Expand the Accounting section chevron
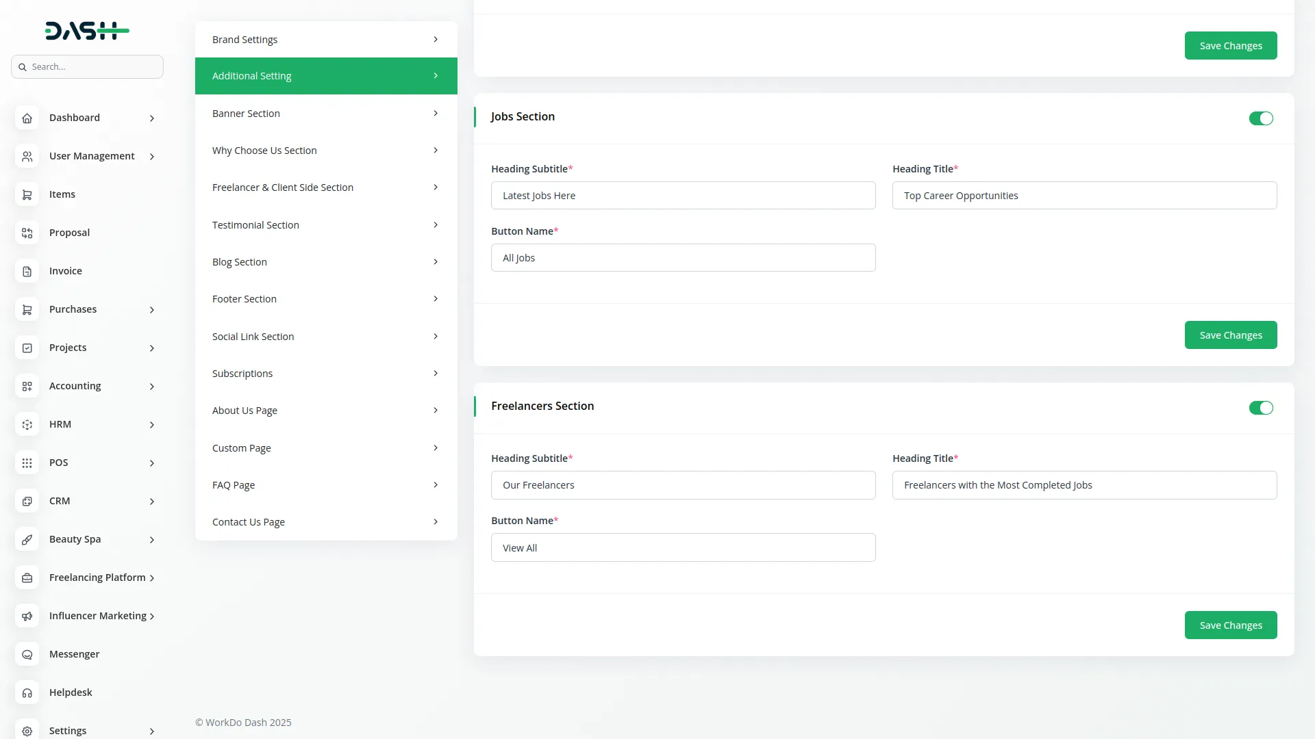Image resolution: width=1315 pixels, height=739 pixels. (151, 387)
